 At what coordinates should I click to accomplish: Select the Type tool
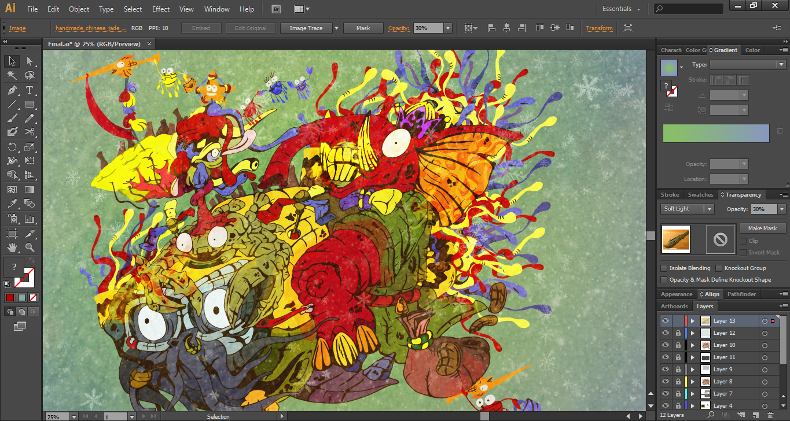coord(30,90)
